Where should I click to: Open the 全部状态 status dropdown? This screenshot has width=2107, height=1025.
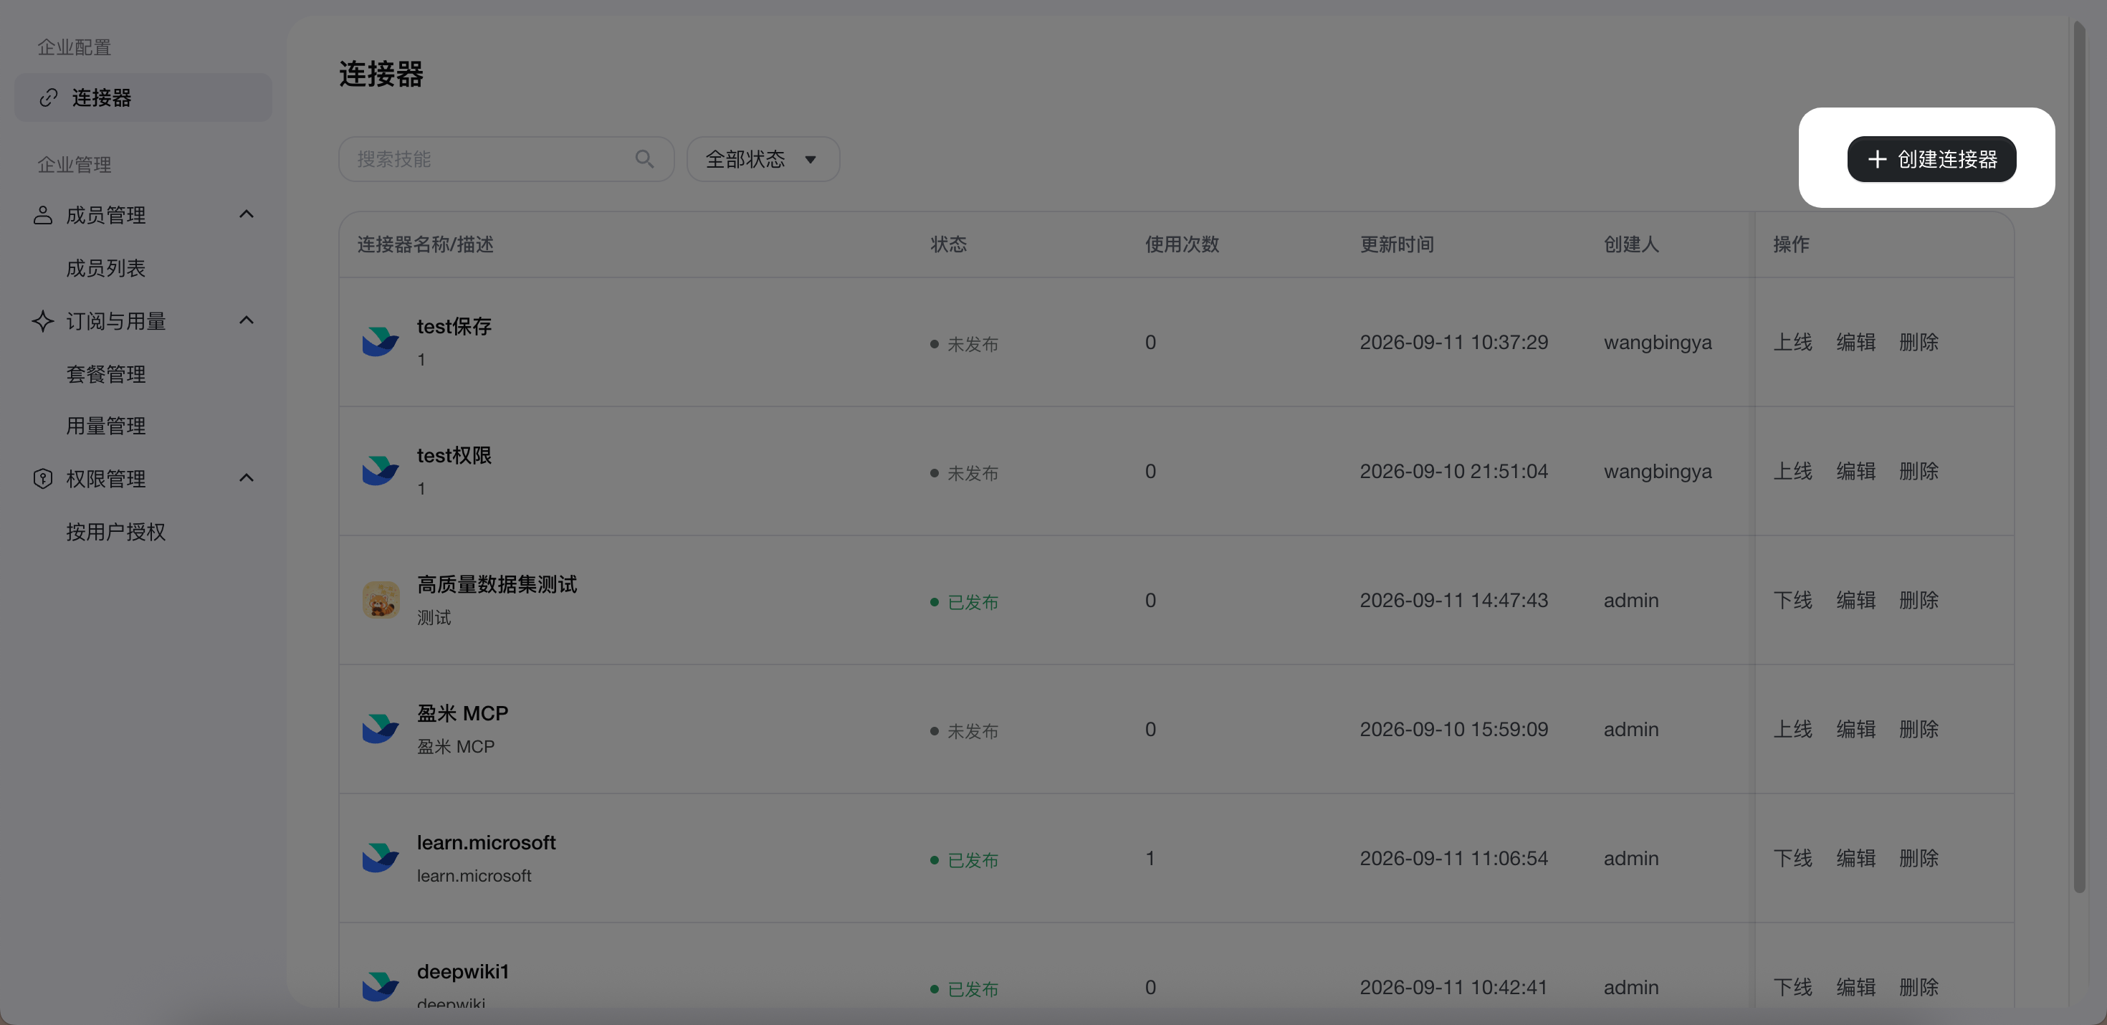[763, 158]
